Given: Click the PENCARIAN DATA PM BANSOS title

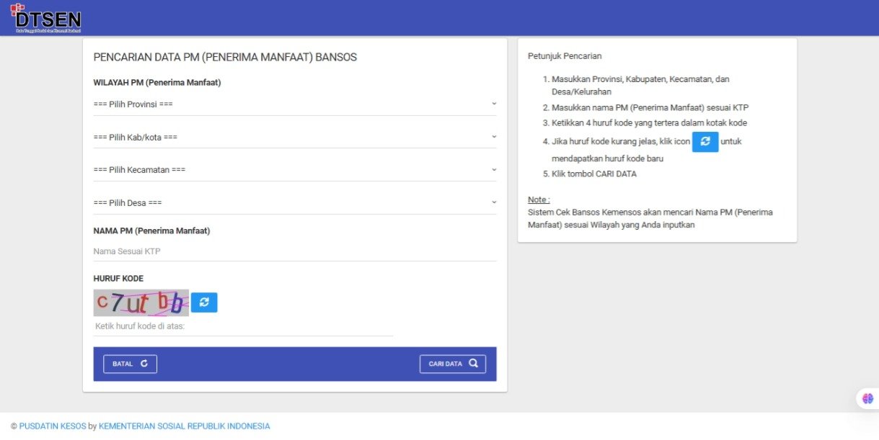Looking at the screenshot, I should click(225, 57).
